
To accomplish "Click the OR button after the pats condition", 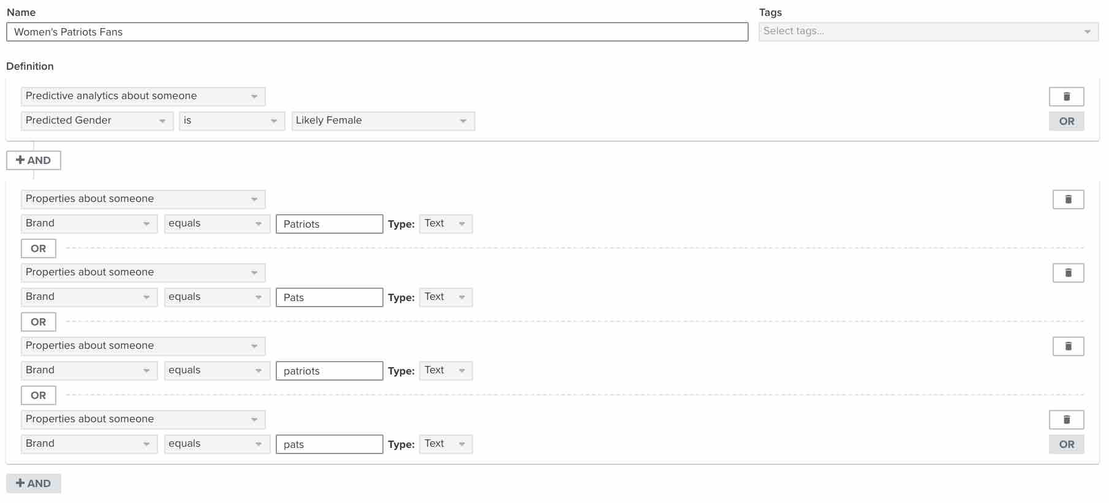I will pyautogui.click(x=1066, y=444).
